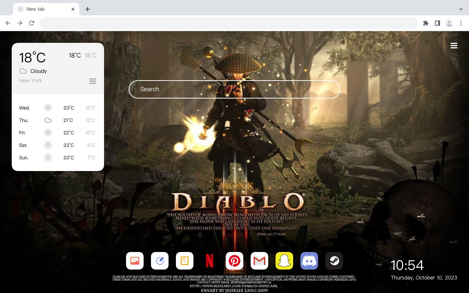Click the sun icon for Wed.
This screenshot has width=469, height=293.
pos(48,108)
